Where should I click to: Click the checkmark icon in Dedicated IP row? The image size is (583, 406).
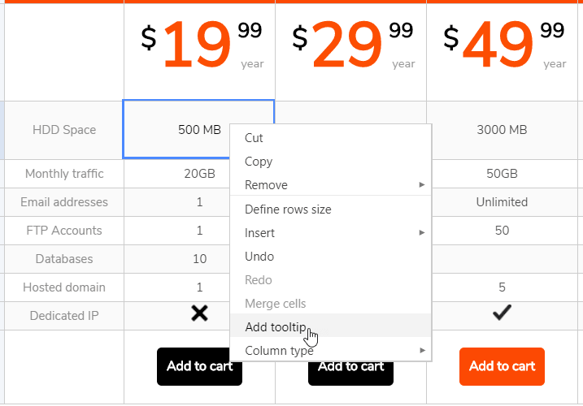[x=502, y=314]
